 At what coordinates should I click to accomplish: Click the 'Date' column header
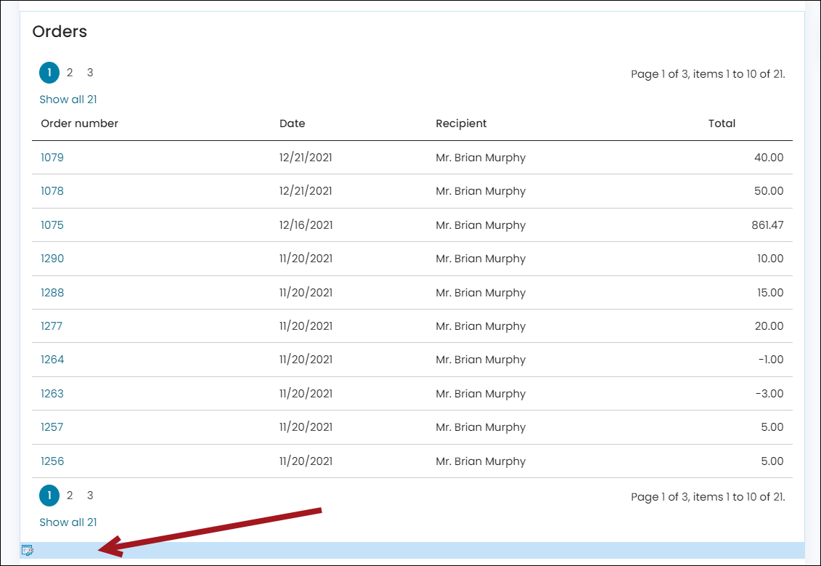tap(292, 124)
